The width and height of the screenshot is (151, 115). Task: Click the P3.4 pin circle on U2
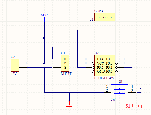(x=93, y=59)
